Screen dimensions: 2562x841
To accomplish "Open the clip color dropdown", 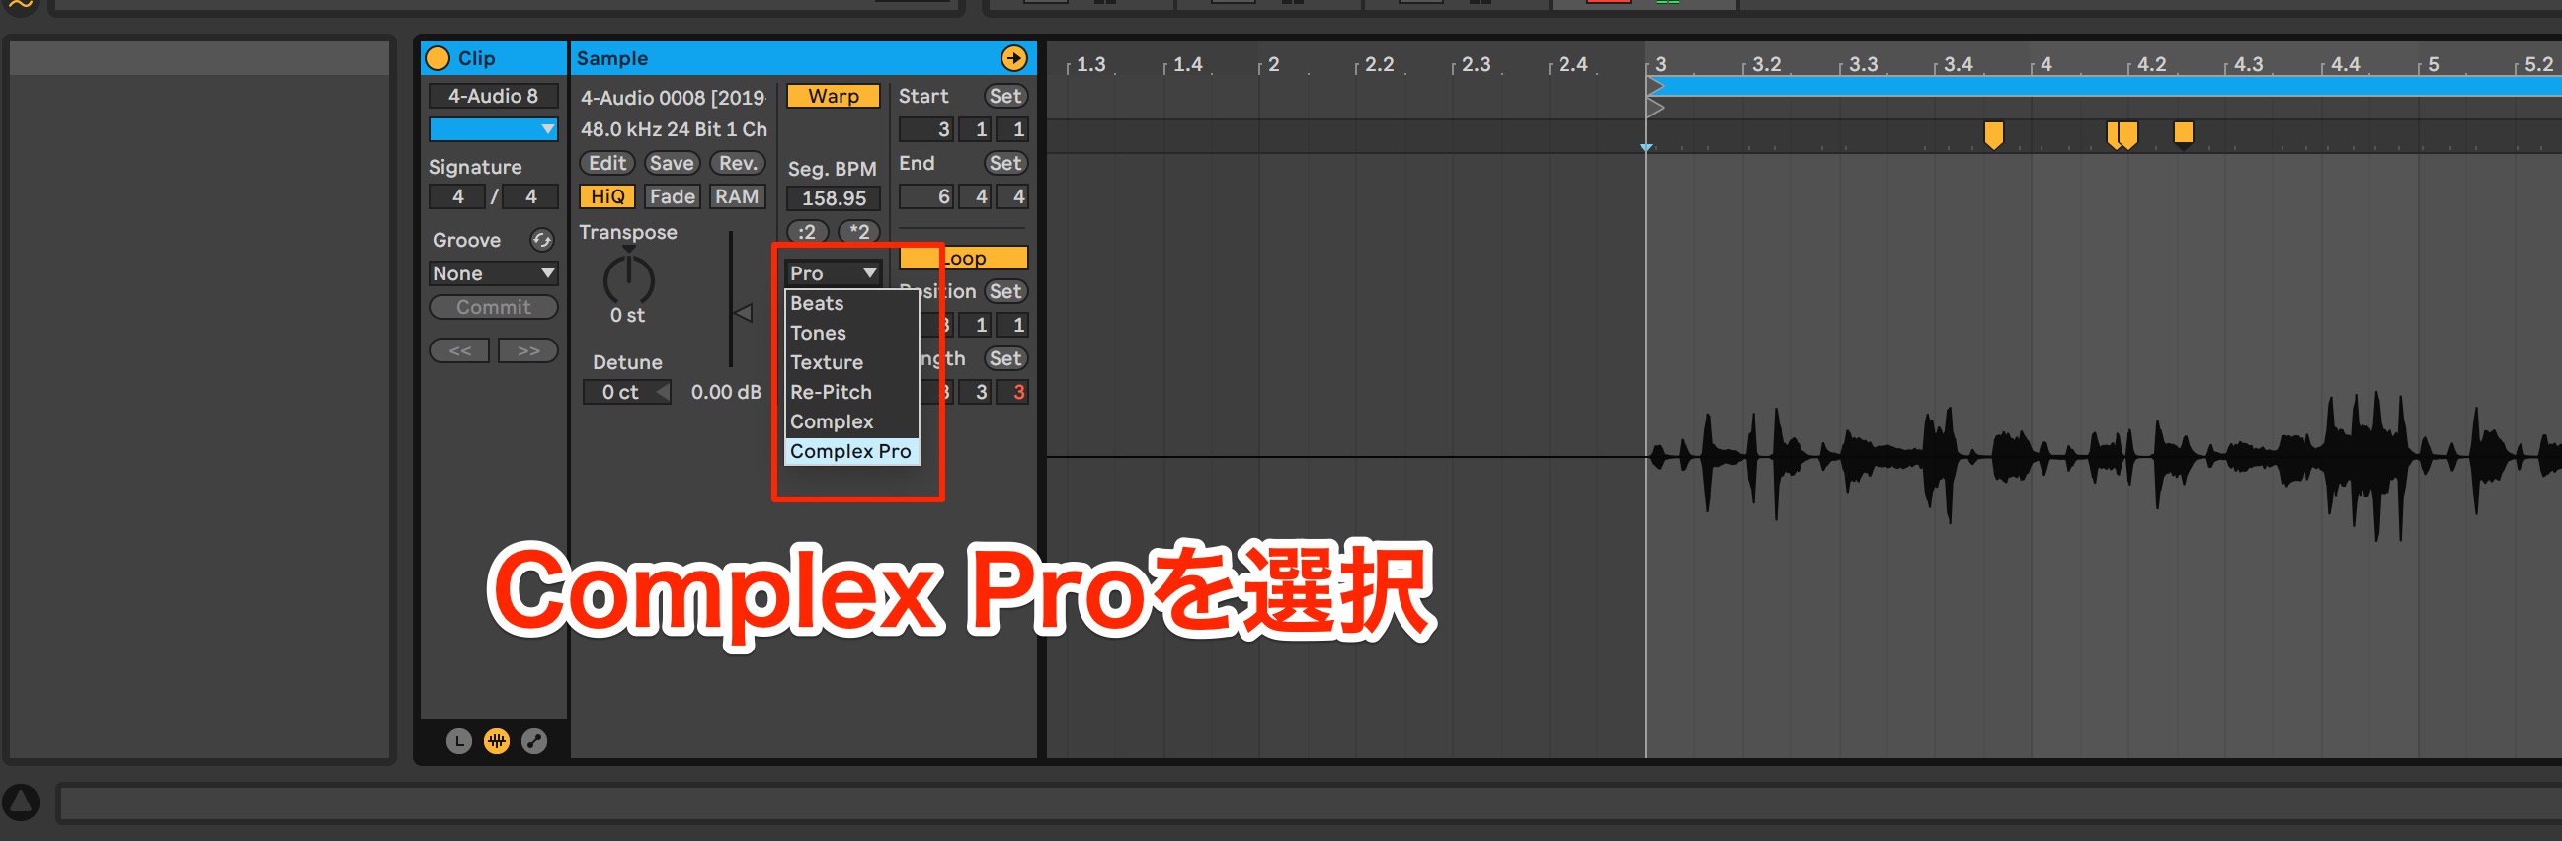I will point(493,129).
